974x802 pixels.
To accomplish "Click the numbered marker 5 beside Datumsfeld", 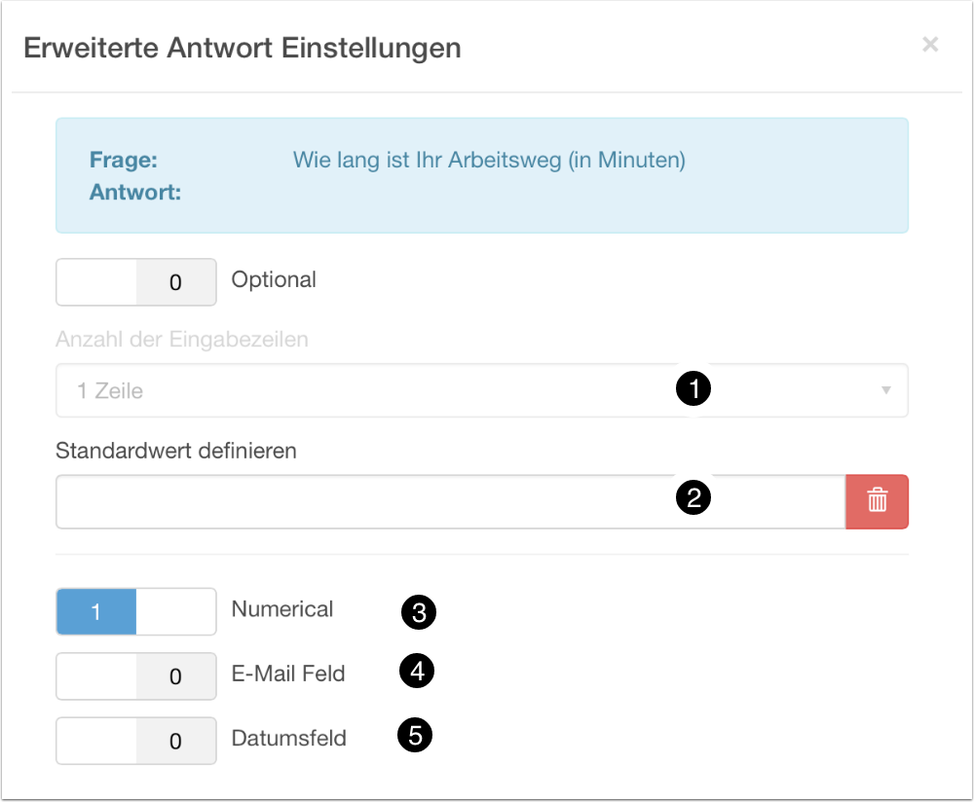I will [x=415, y=736].
